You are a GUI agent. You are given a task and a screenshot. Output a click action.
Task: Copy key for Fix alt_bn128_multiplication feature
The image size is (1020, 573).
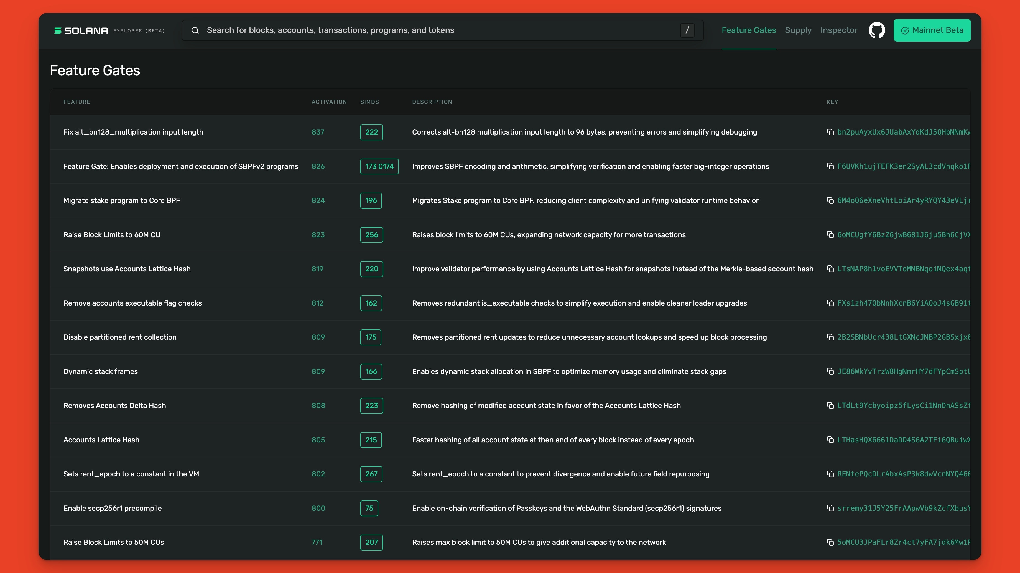[x=830, y=132]
